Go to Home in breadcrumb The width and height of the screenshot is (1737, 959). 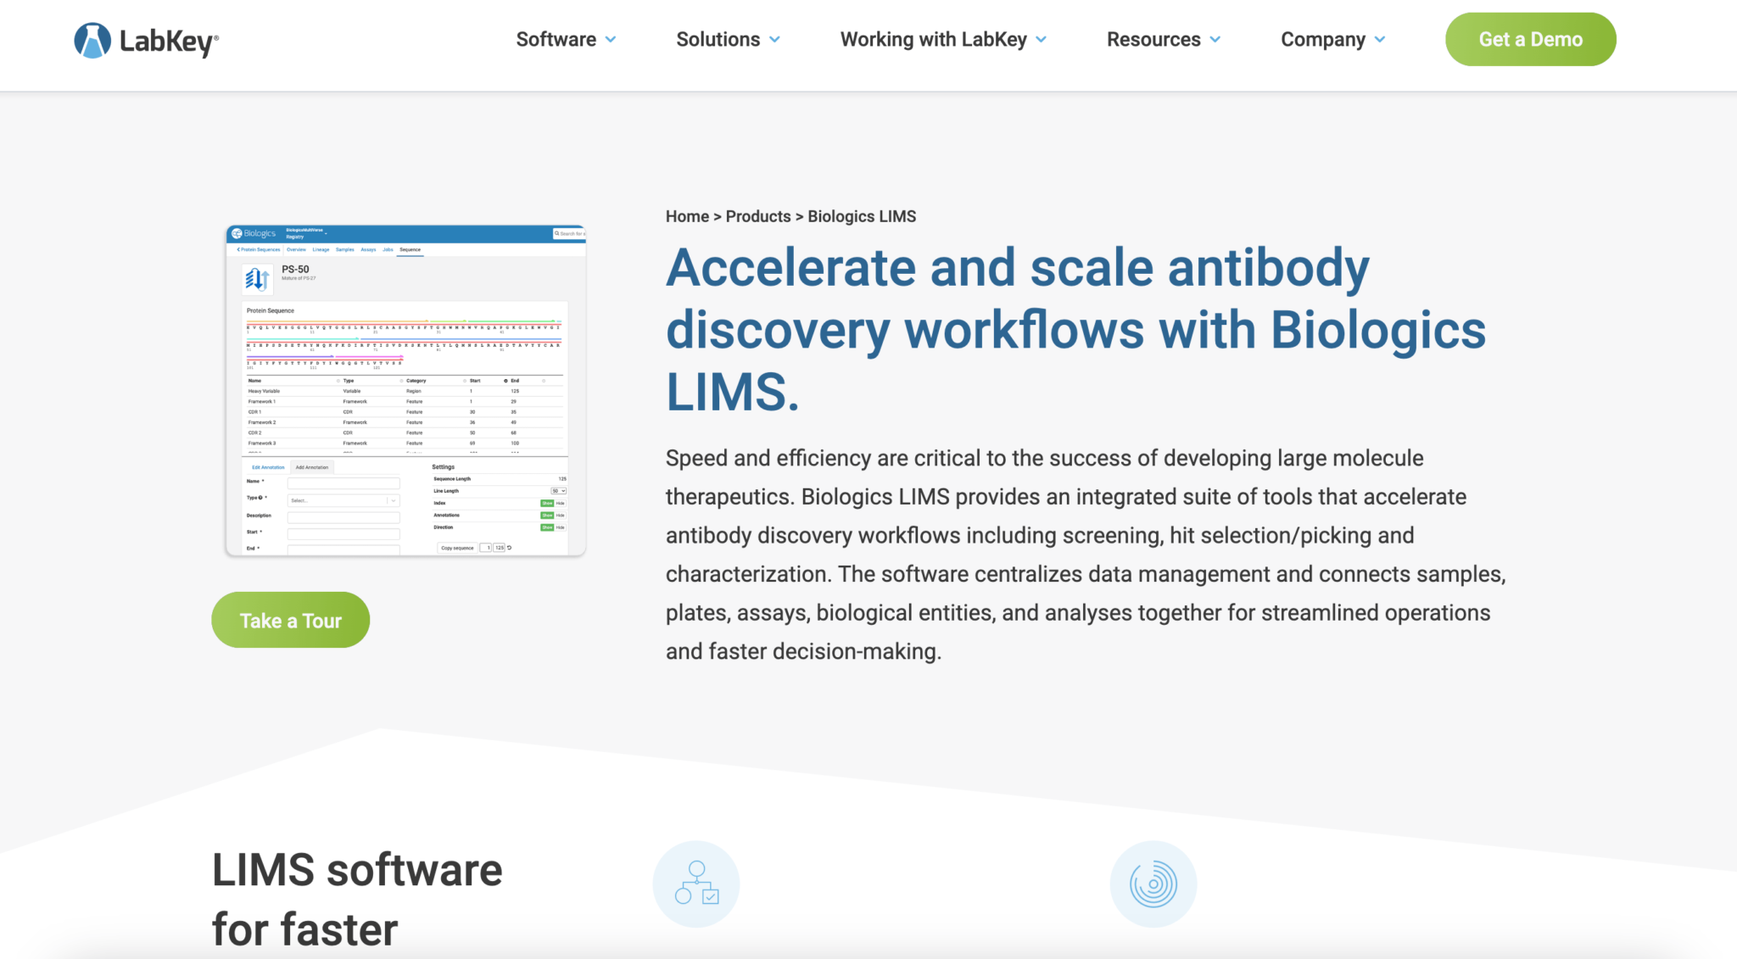687,216
